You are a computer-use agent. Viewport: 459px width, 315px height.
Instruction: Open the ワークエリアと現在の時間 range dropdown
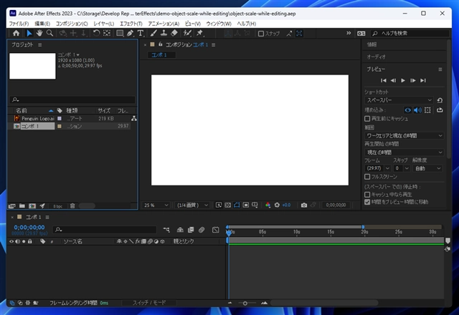click(404, 135)
